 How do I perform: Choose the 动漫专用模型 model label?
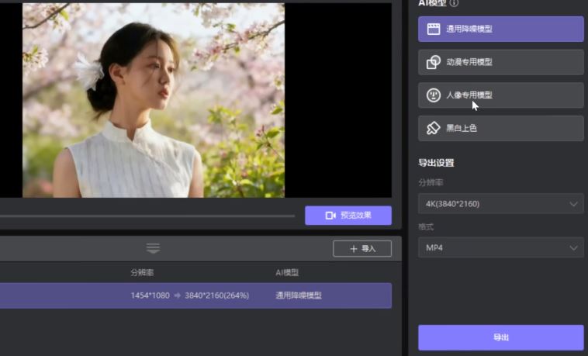pyautogui.click(x=469, y=62)
